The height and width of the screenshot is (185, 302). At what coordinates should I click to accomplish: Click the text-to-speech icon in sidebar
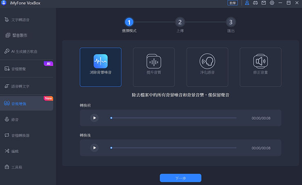(7, 20)
